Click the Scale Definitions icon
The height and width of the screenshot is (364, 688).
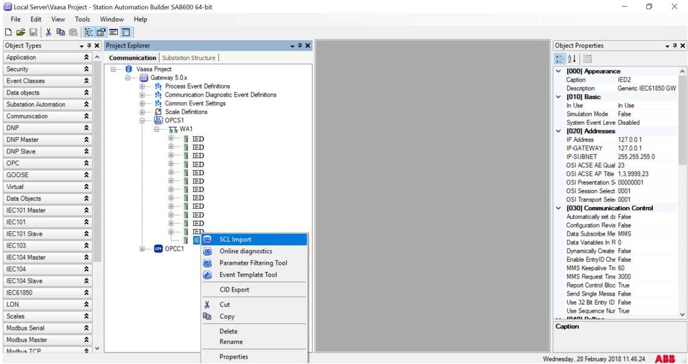(x=159, y=112)
